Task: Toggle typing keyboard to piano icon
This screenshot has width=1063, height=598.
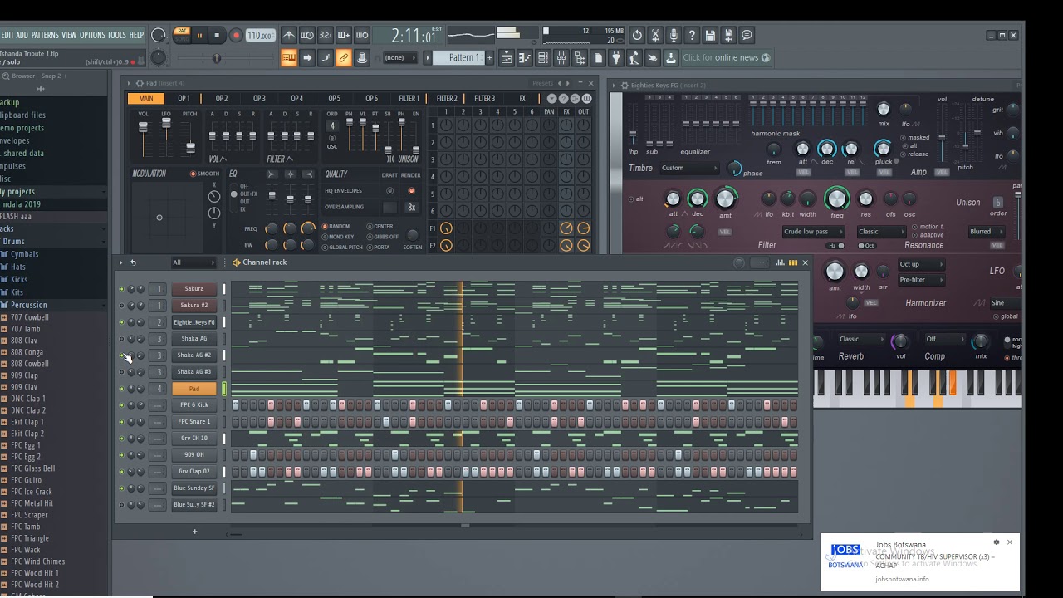Action: (x=289, y=57)
